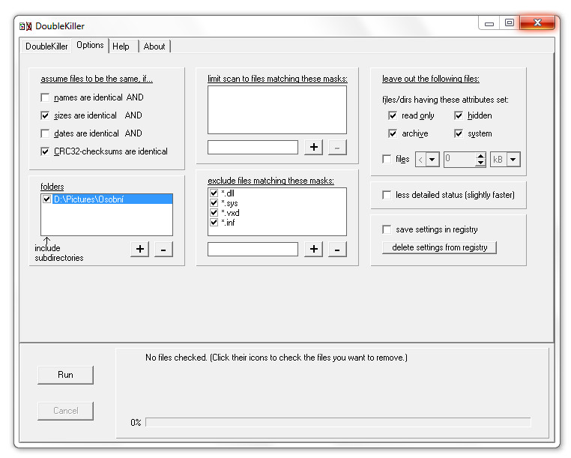Toggle the 'archive' attribute checkbox
The width and height of the screenshot is (571, 458).
(392, 133)
